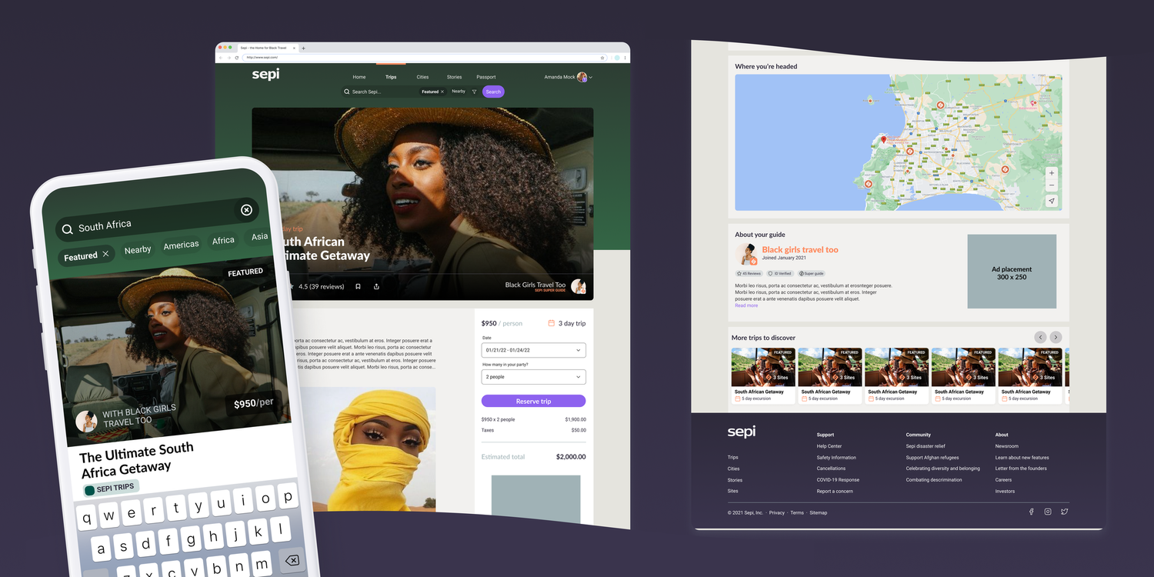Toggle the Nearby filter in the browser search bar
Image resolution: width=1154 pixels, height=577 pixels.
tap(459, 92)
